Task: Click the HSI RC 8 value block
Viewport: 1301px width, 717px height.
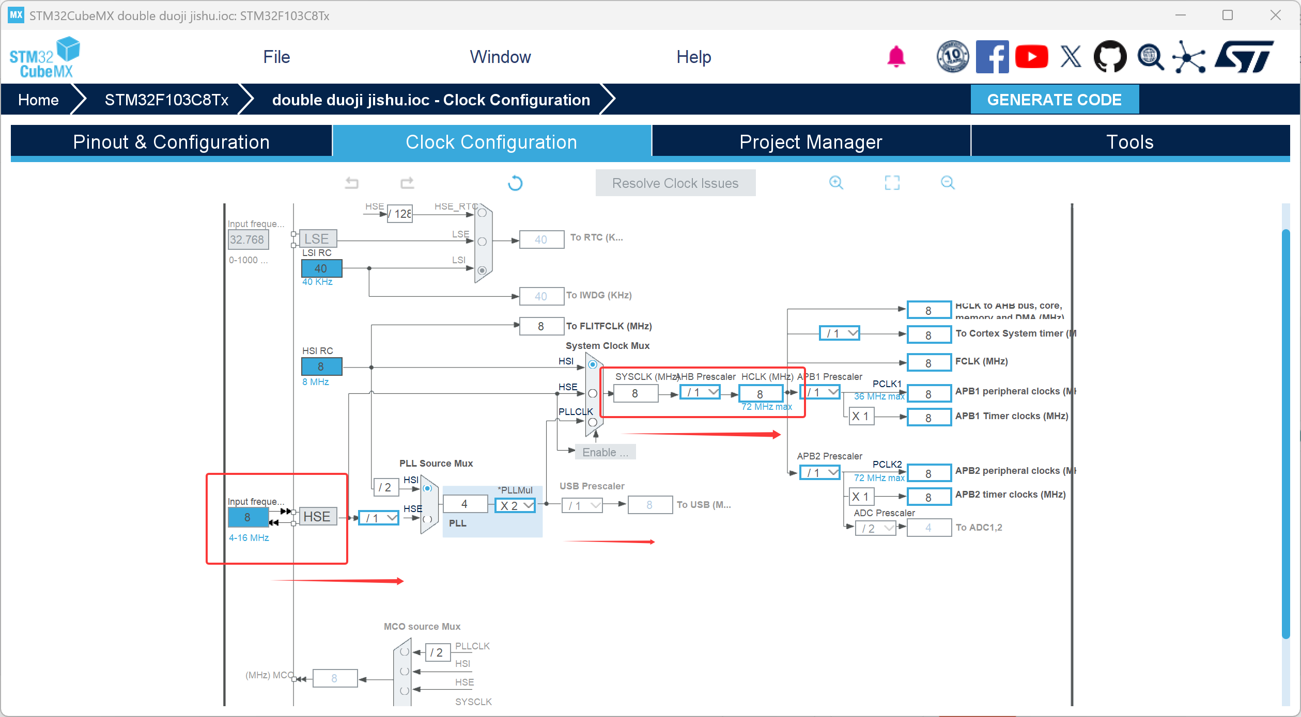Action: 321,367
